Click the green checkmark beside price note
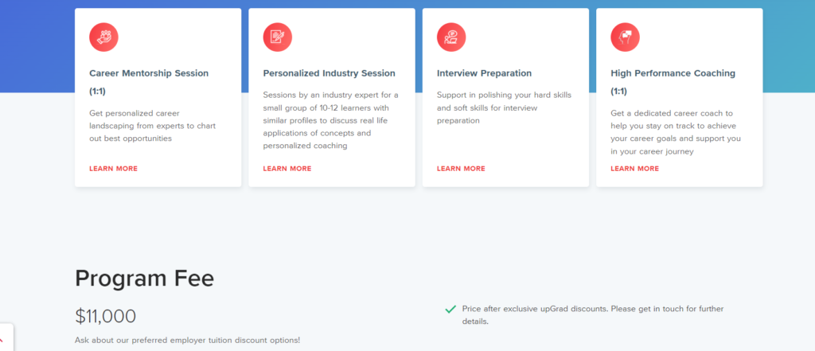The image size is (815, 351). pos(450,309)
